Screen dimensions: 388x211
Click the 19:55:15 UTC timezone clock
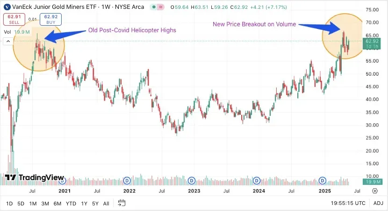tap(348, 203)
